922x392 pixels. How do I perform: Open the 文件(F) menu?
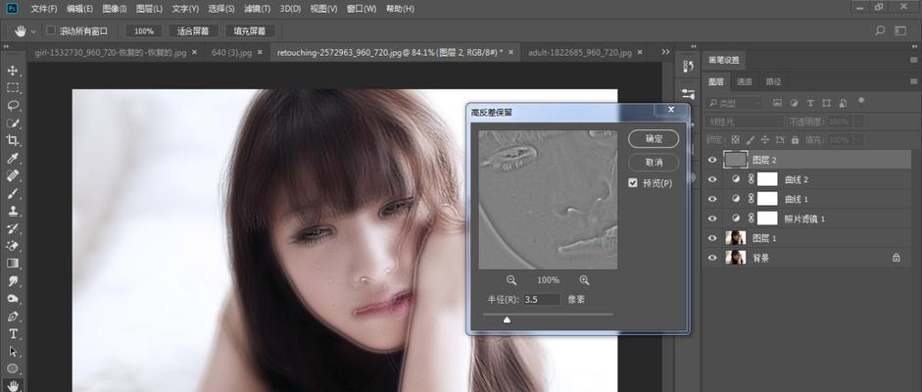click(x=44, y=9)
